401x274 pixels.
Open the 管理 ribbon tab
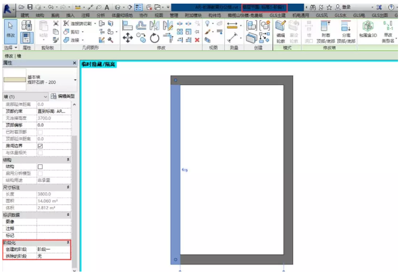[174, 16]
